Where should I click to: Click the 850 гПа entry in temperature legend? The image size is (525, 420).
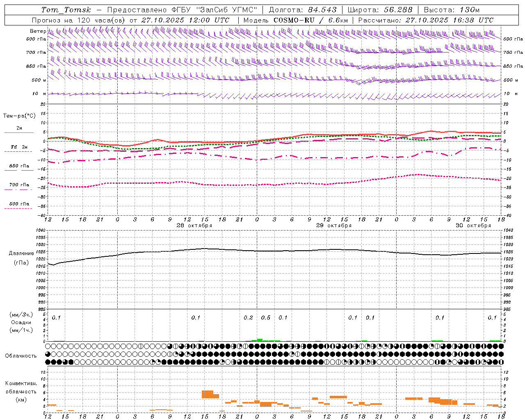[x=19, y=166]
